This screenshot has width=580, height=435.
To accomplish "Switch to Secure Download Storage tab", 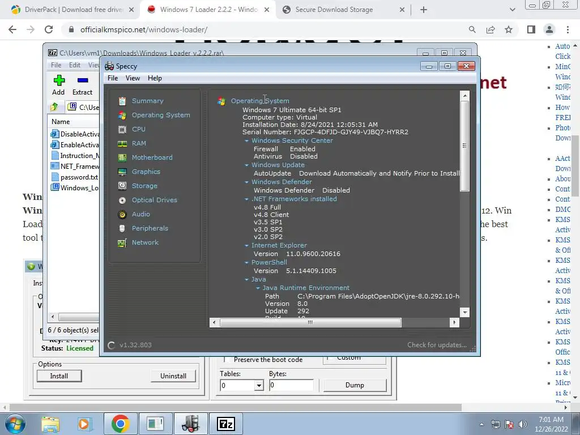I will [x=343, y=10].
